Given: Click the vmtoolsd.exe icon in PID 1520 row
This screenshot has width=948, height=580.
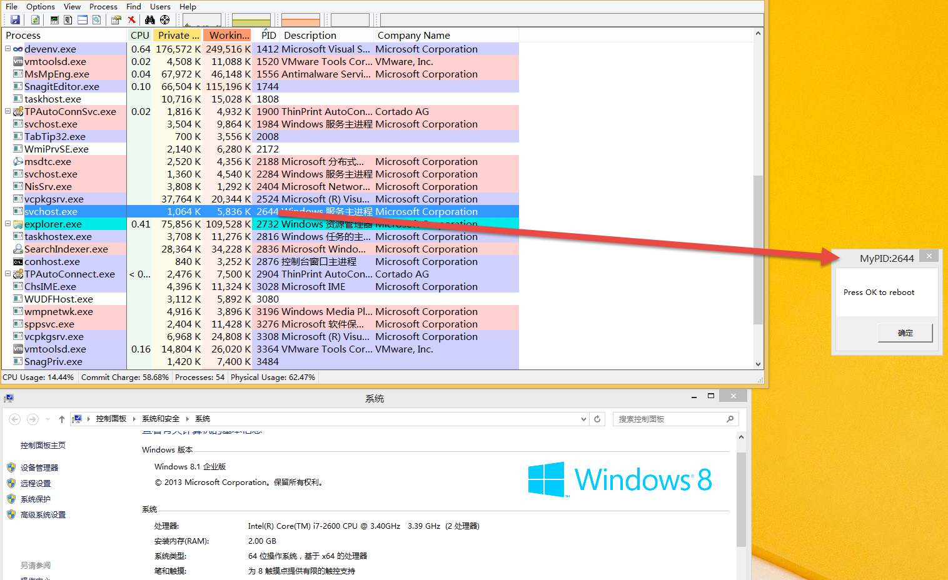Looking at the screenshot, I should [18, 61].
